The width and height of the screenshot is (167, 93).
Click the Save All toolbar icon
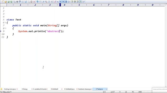[x=11, y=2]
